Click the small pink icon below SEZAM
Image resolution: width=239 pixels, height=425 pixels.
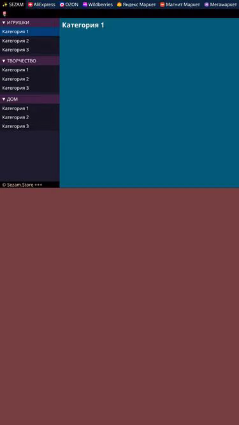click(4, 13)
